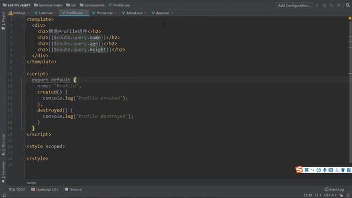Toggle the file read-only lock icon
The image size is (352, 198).
[341, 195]
